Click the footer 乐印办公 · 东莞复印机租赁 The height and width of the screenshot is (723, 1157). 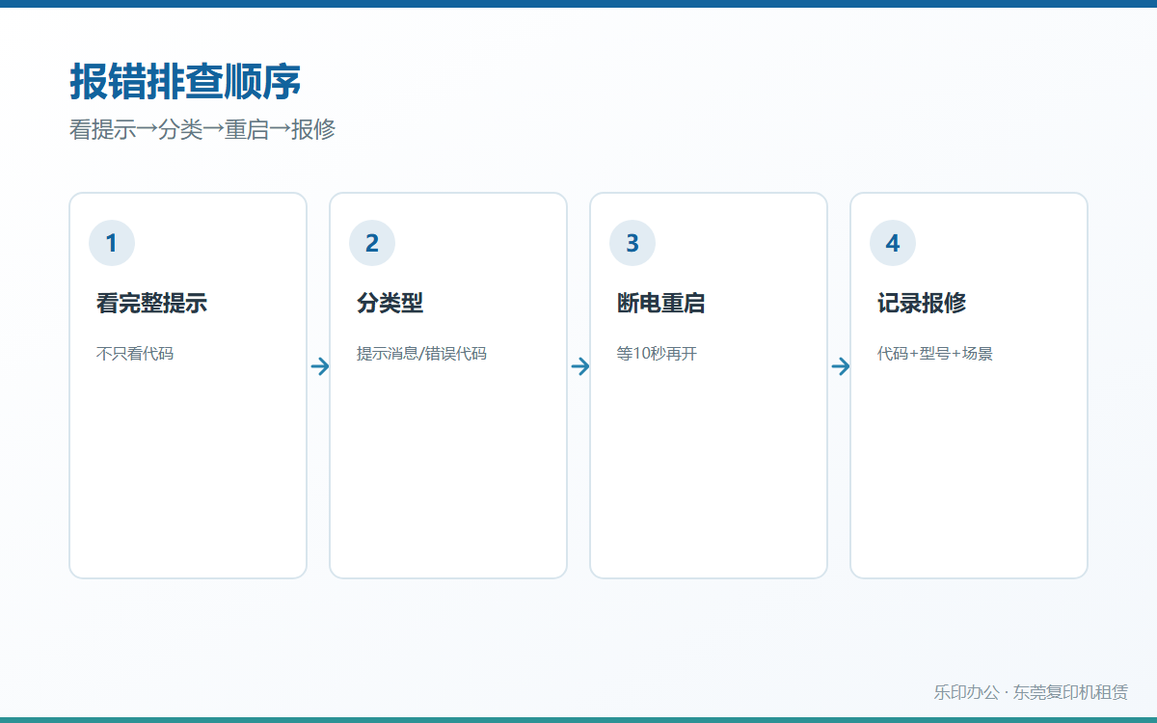(1031, 692)
